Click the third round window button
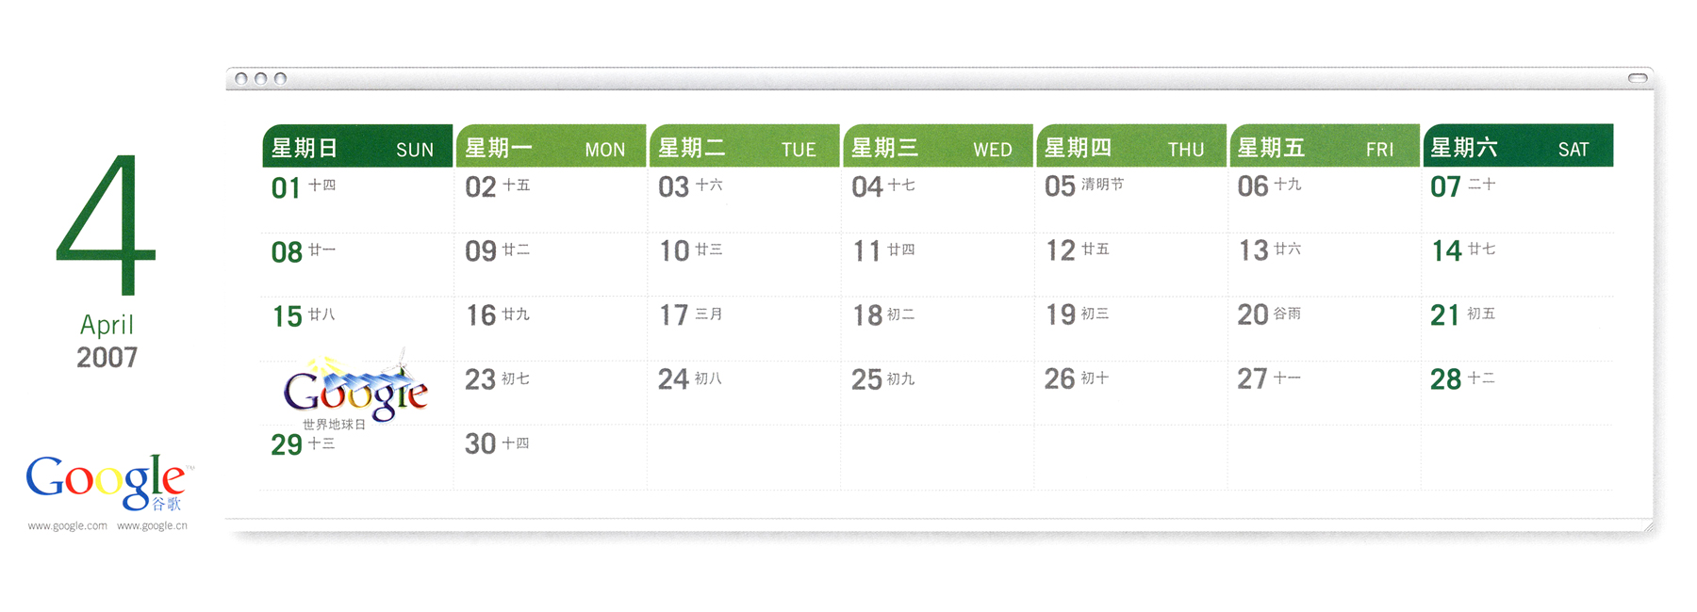 (280, 79)
